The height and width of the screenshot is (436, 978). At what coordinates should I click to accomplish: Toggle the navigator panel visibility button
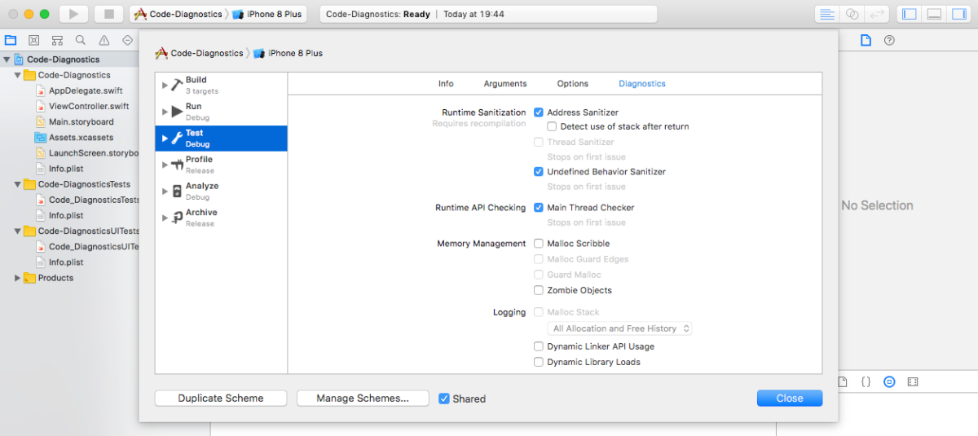(910, 14)
